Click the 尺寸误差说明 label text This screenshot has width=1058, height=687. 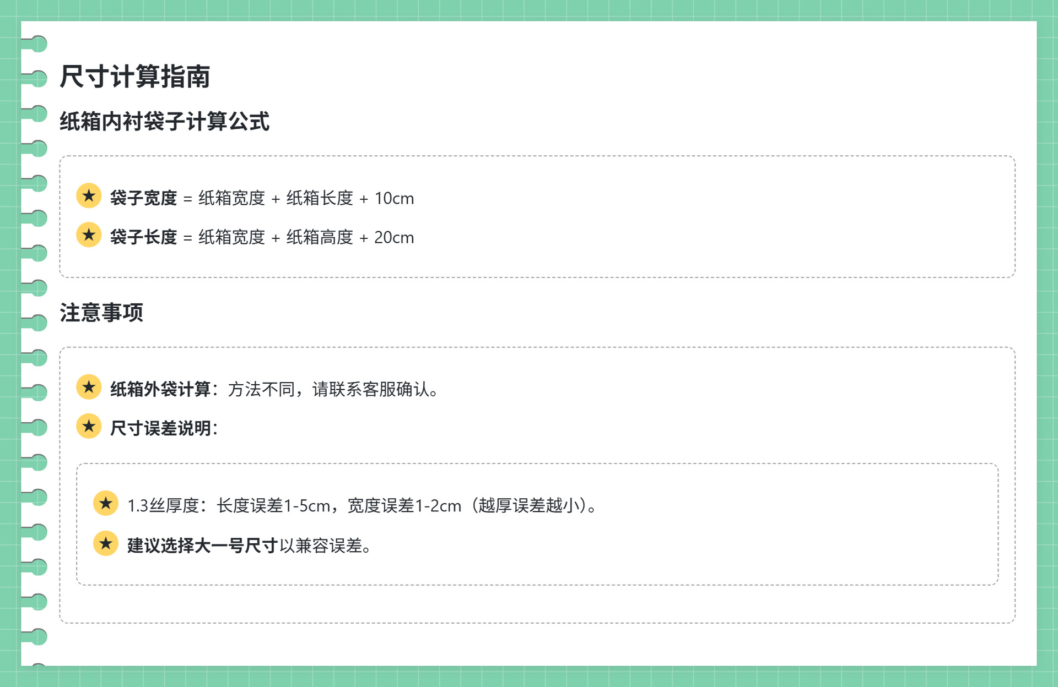[160, 428]
